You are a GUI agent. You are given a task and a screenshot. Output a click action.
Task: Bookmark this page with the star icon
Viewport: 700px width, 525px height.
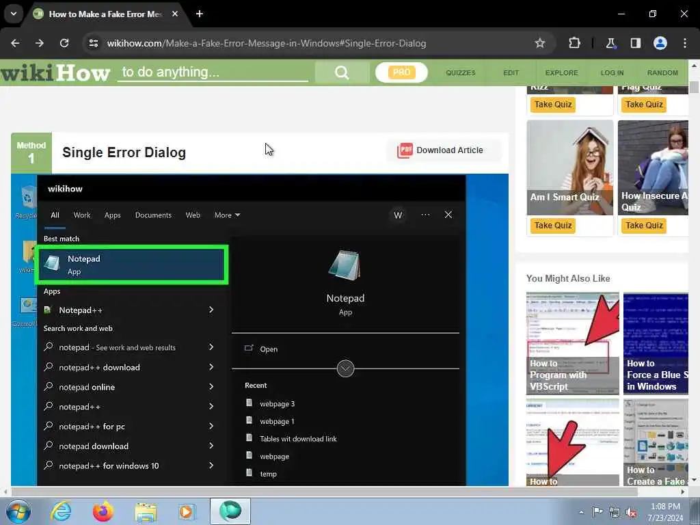coord(540,43)
